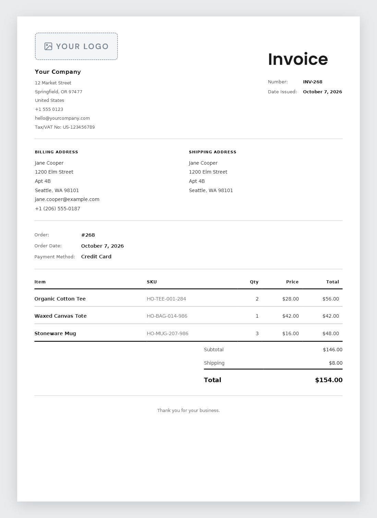Click the SKU column header
Image resolution: width=377 pixels, height=518 pixels.
(x=152, y=282)
